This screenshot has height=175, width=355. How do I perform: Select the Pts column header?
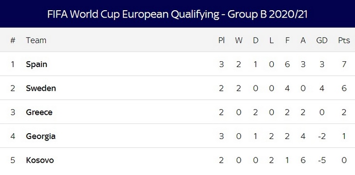(x=344, y=40)
